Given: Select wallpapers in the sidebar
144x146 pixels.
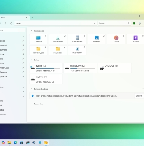Looking at the screenshot, I should tap(12, 72).
